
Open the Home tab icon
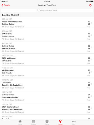coord(20,121)
